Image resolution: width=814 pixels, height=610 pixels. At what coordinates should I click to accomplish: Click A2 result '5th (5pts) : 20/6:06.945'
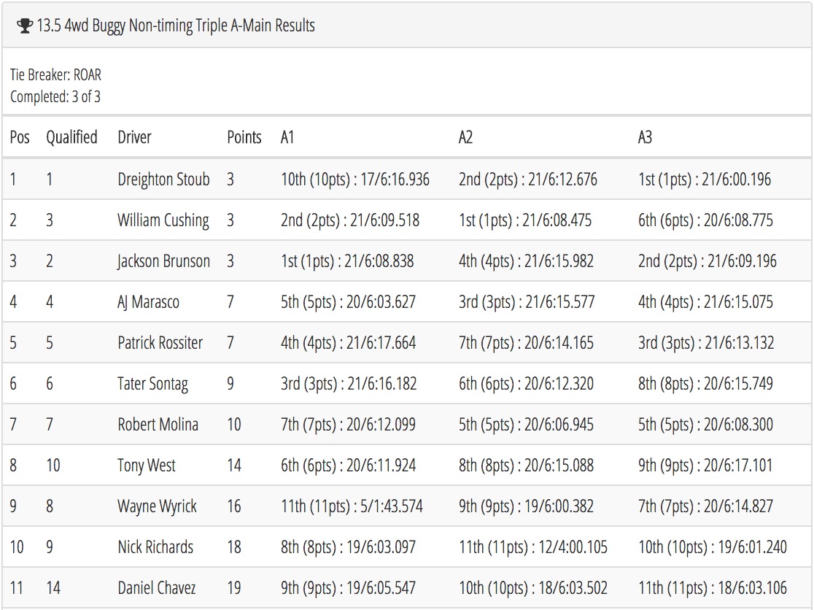527,424
